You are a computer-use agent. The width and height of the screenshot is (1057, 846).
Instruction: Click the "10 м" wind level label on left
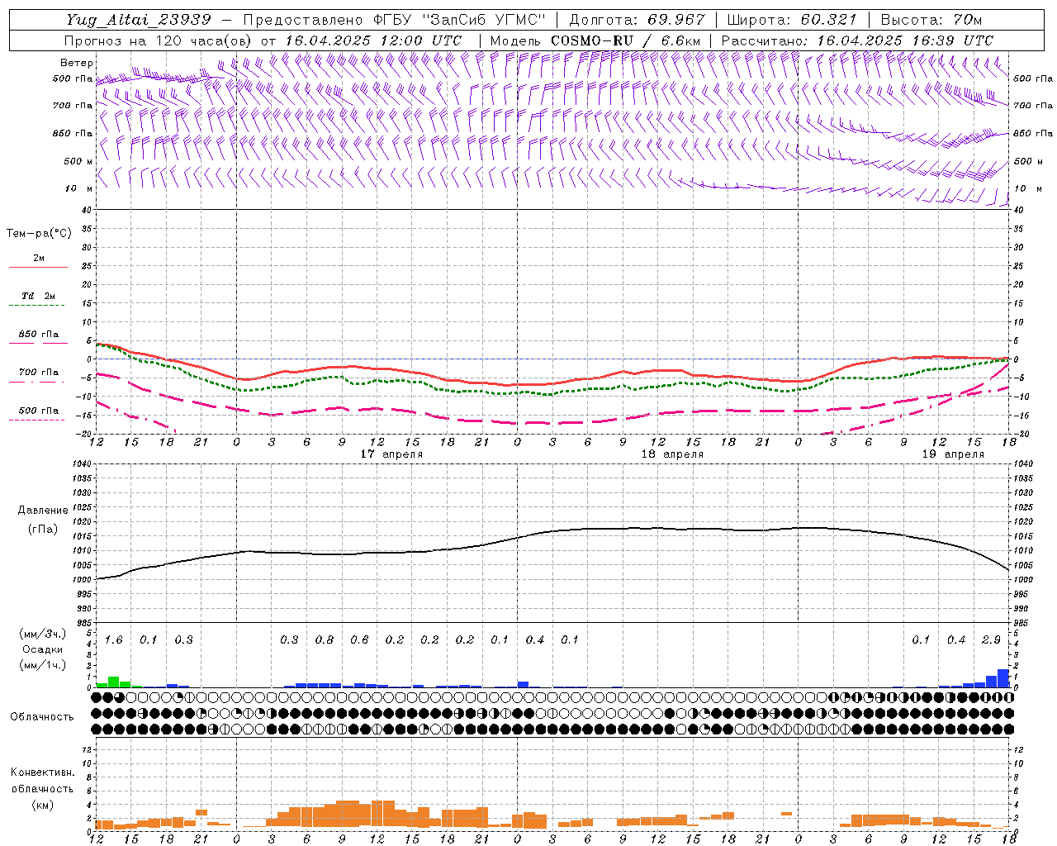[78, 188]
